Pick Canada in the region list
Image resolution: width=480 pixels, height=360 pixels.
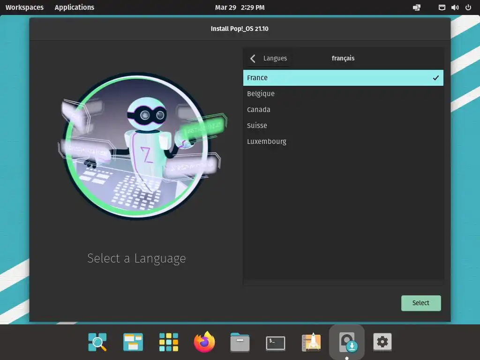tap(343, 110)
